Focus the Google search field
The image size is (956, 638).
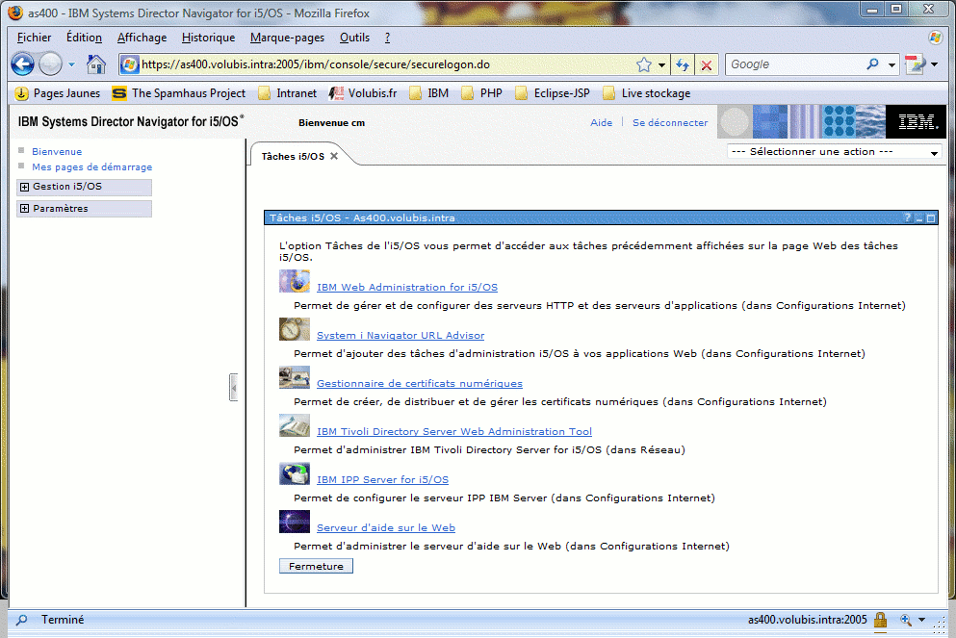pyautogui.click(x=795, y=64)
